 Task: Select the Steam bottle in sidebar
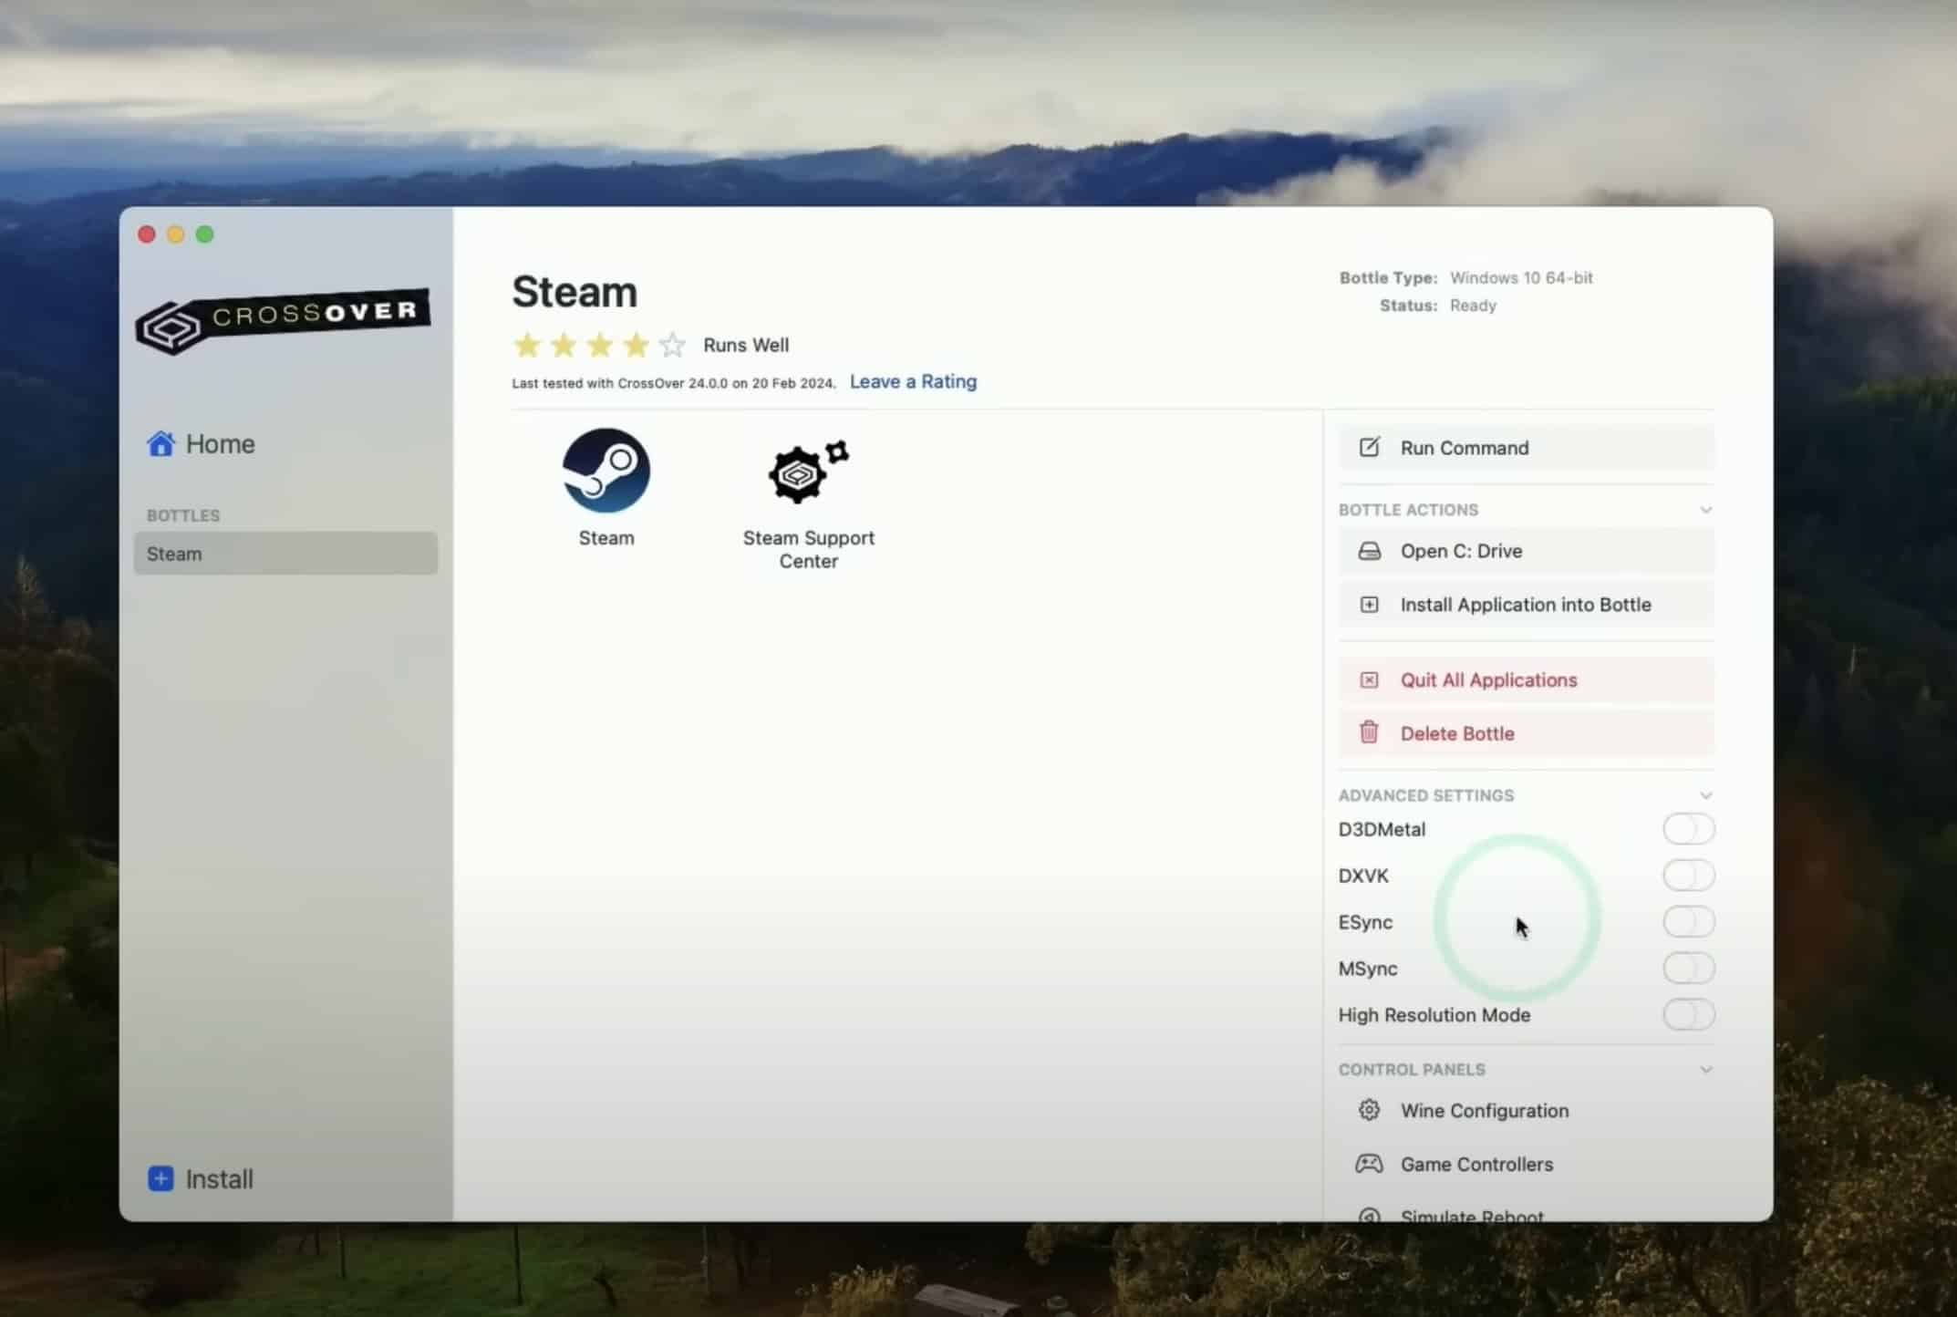(285, 554)
